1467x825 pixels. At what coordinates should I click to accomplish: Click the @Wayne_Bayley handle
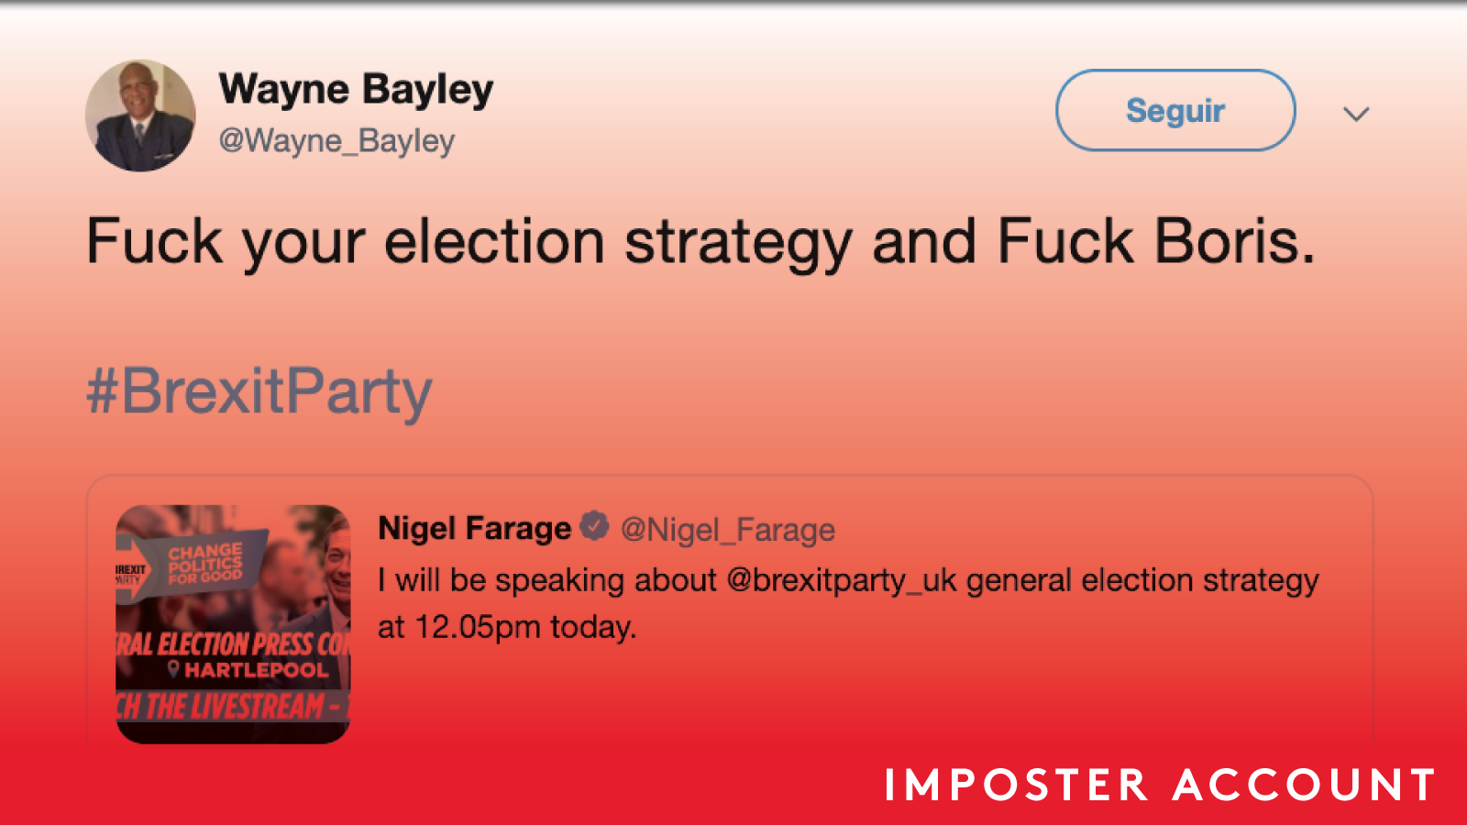336,141
